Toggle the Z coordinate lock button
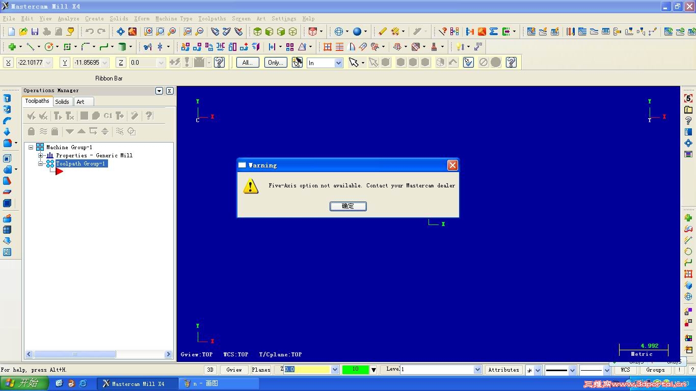 point(121,63)
